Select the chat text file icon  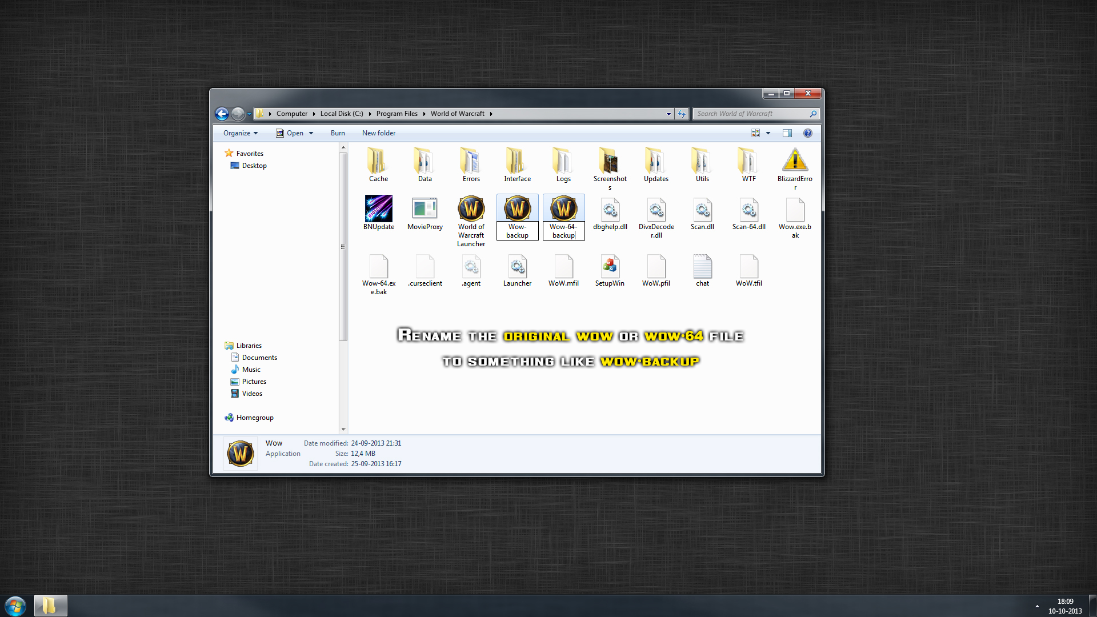pyautogui.click(x=702, y=266)
